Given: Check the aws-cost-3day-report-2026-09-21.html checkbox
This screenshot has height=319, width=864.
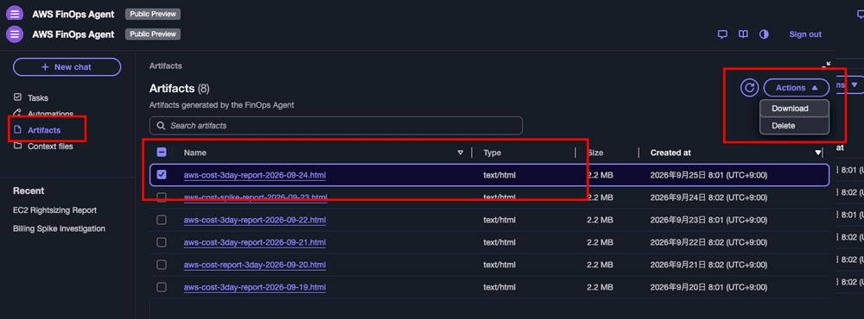Looking at the screenshot, I should click(x=162, y=242).
